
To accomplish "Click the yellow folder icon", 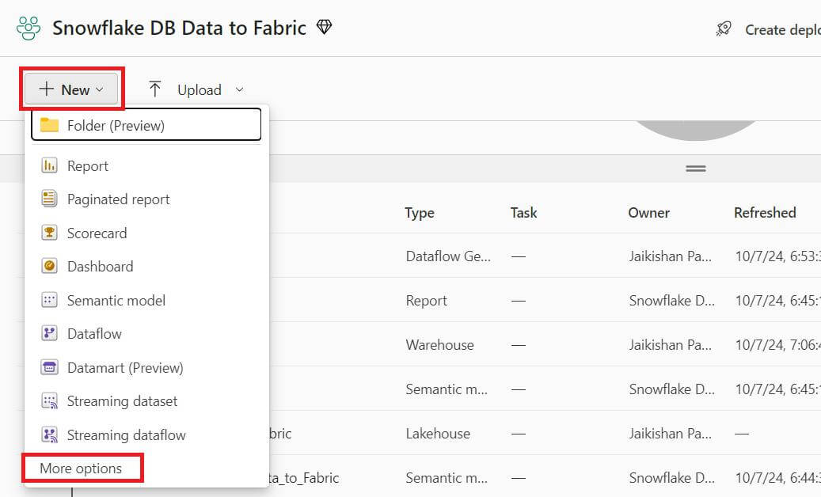I will click(49, 124).
